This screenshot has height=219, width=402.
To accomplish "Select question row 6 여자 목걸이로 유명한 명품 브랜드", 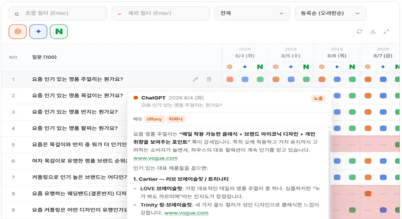I will point(80,161).
